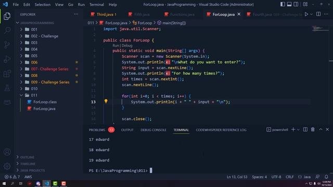This screenshot has width=333, height=187.
Task: Click the lightbulb code action on line 13
Action: (x=106, y=101)
